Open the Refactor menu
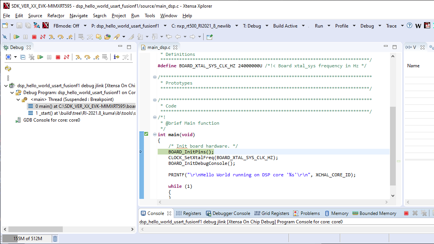 [56, 16]
